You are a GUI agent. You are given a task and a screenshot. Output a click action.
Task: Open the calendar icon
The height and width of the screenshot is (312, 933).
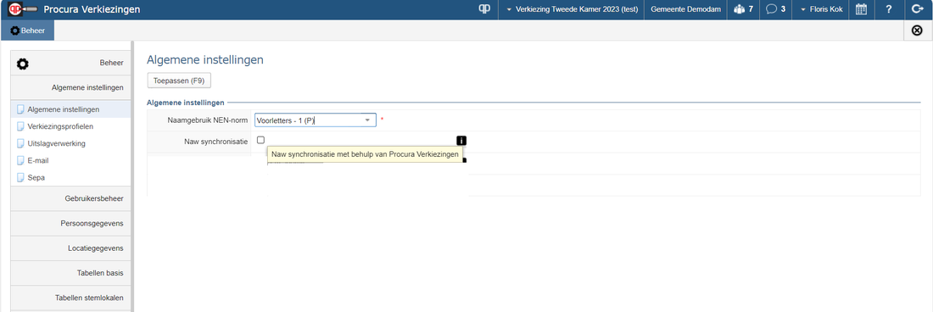861,9
